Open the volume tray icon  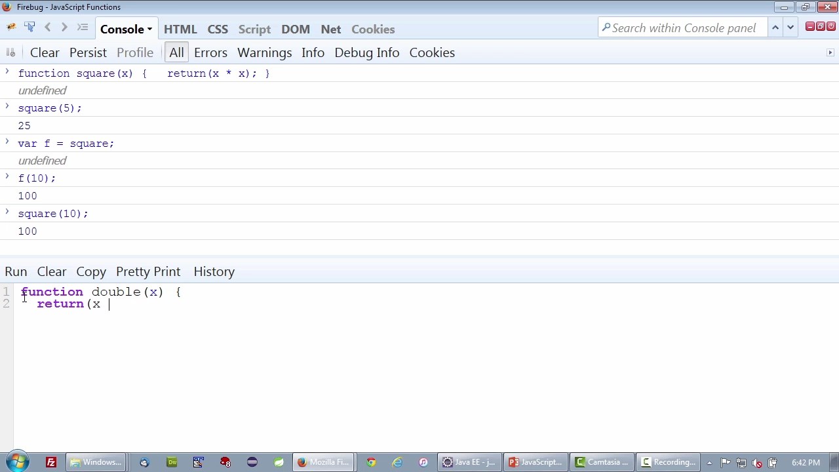pyautogui.click(x=757, y=463)
